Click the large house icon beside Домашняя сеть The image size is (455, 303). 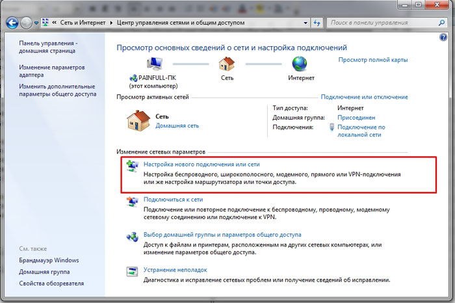click(139, 120)
